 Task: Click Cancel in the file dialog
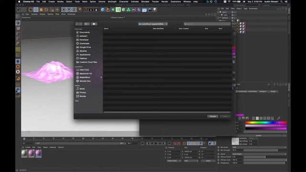(x=213, y=116)
